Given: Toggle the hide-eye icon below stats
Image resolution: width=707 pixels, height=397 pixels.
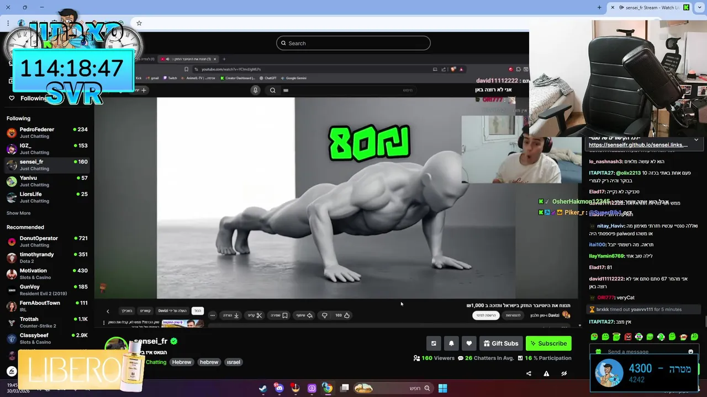Looking at the screenshot, I should (x=564, y=373).
